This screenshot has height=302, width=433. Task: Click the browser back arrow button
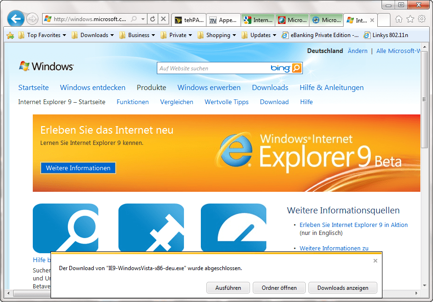(x=16, y=19)
